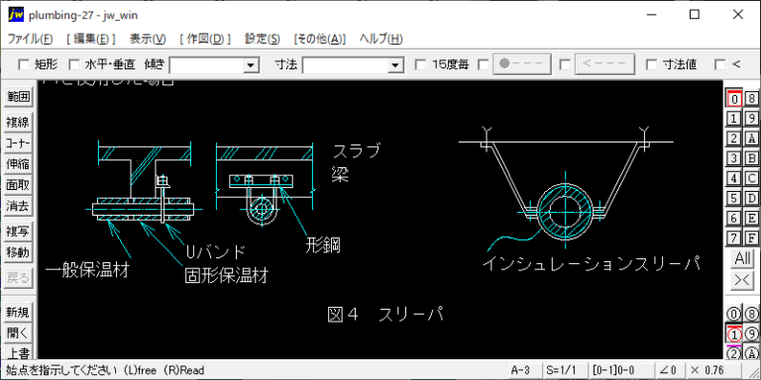Select layer 7 square button
The height and width of the screenshot is (380, 761).
coord(734,238)
